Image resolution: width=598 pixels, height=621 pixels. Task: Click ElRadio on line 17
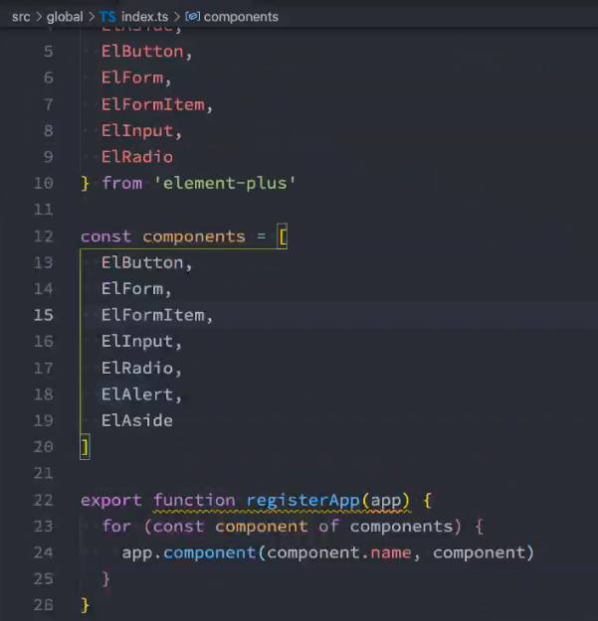[137, 368]
